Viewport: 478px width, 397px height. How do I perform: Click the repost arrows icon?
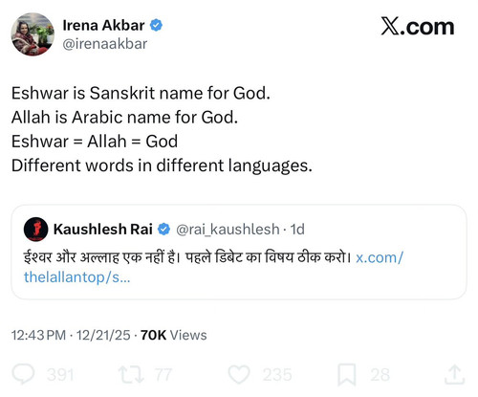tap(131, 374)
